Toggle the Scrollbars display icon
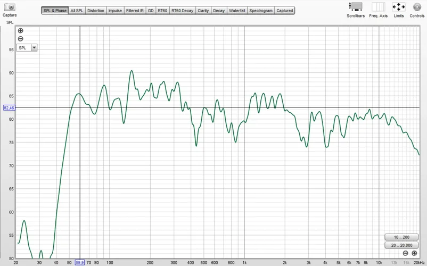Image resolution: width=427 pixels, height=266 pixels. (x=356, y=7)
